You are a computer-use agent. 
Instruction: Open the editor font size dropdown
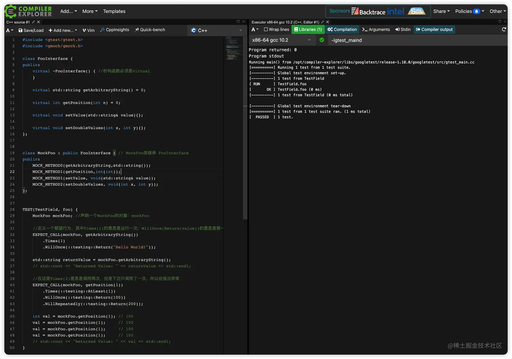point(9,30)
